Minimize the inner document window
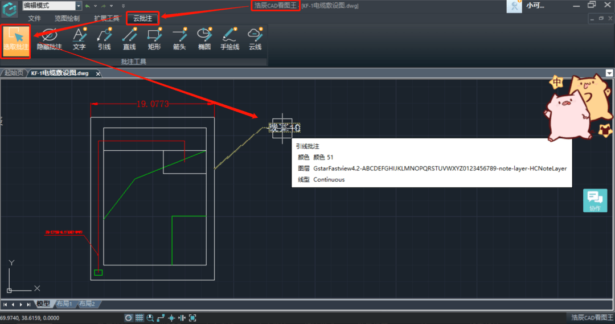The height and width of the screenshot is (324, 615). tap(592, 19)
